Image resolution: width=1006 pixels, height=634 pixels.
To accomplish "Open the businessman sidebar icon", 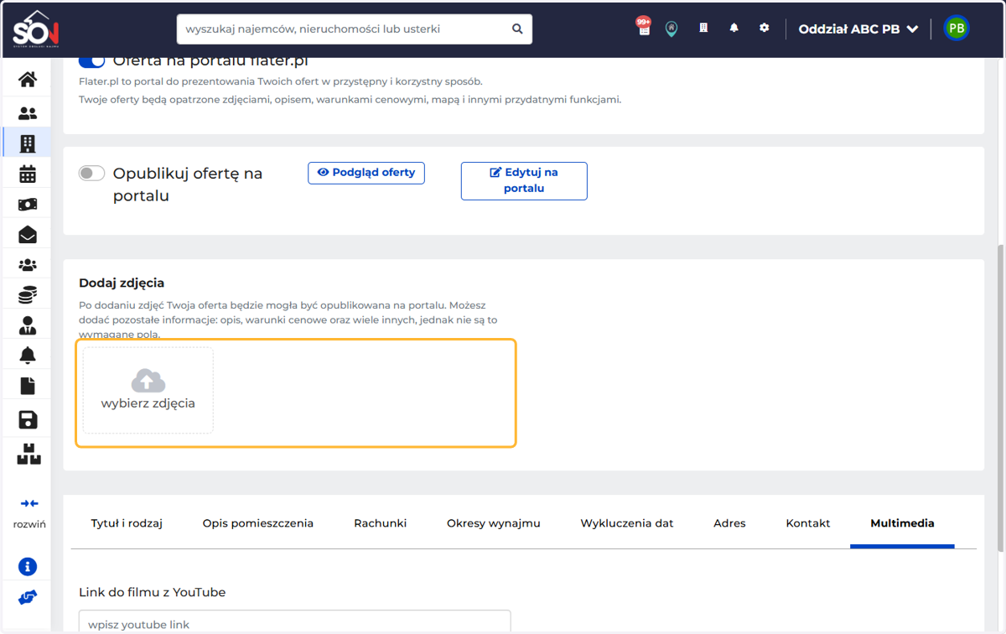I will (28, 325).
